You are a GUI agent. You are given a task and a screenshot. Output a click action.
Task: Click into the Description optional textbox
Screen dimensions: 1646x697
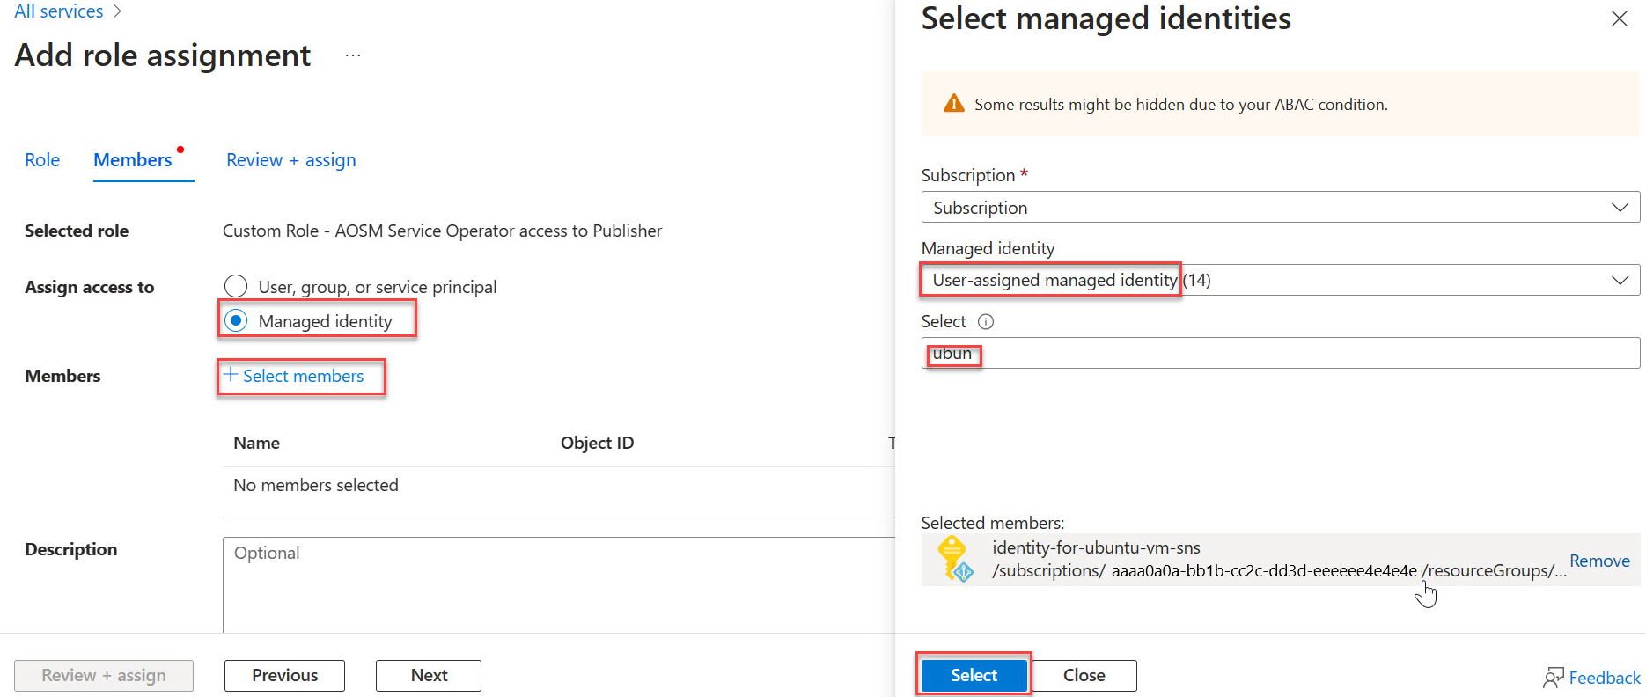(559, 584)
